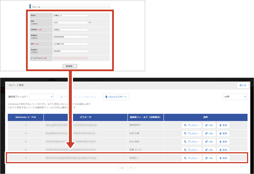The image size is (254, 174).
Task: Expand the 識別用フィールド dropdown
Action: 41,97
